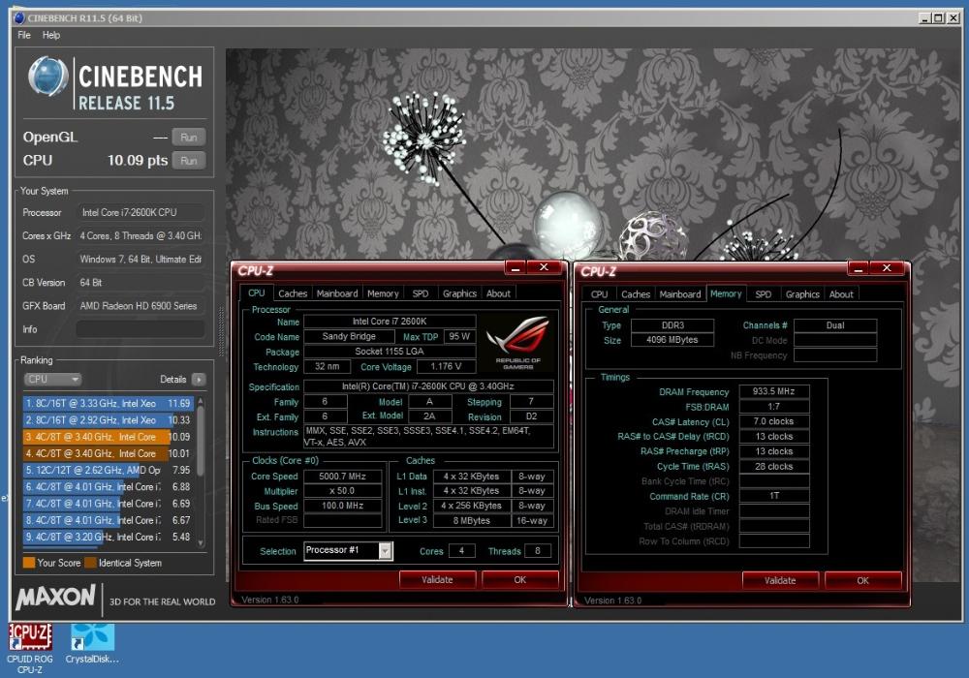Click the Bus Speed 100.0 MHz value
The image size is (969, 678).
[342, 505]
